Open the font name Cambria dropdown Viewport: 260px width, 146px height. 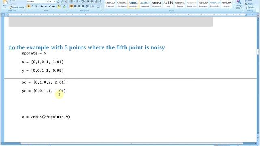coord(47,2)
